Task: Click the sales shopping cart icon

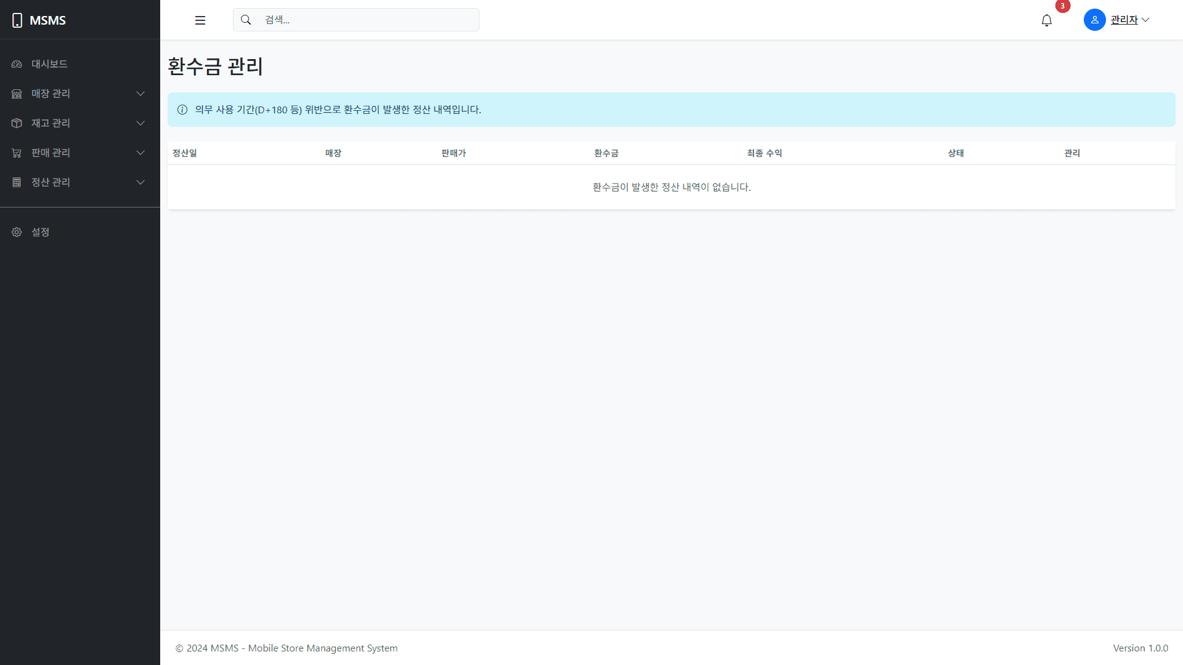Action: [17, 153]
